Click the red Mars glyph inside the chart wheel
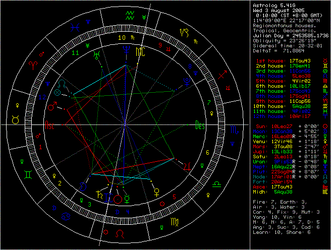 (x=51, y=107)
